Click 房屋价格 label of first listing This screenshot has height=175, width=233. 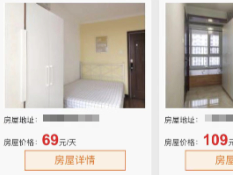click(x=20, y=142)
